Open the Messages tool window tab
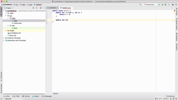178x100 pixels. point(47,96)
